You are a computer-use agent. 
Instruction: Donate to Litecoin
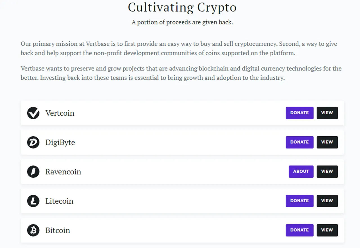coord(300,201)
